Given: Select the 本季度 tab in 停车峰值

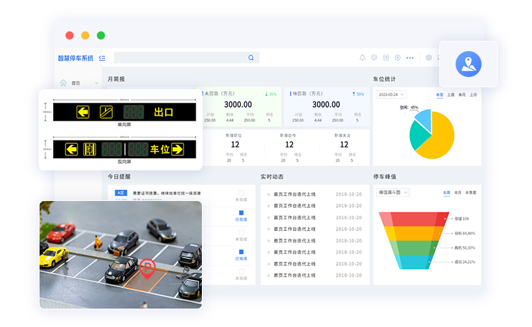Looking at the screenshot, I should [x=471, y=193].
